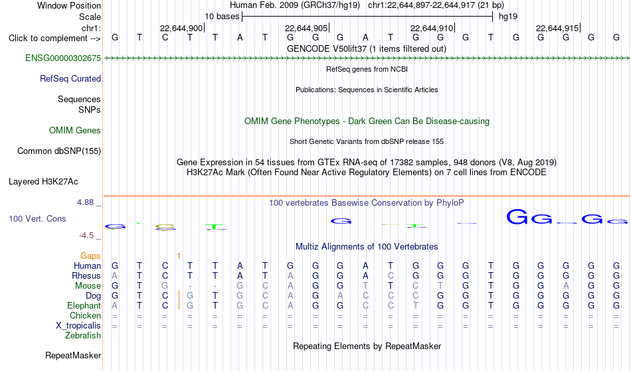Click the orange insertion bar in Elephant row
The image size is (631, 371).
point(179,305)
